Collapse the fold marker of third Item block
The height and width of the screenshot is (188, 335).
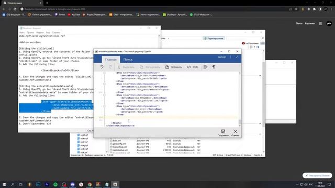pos(105,95)
